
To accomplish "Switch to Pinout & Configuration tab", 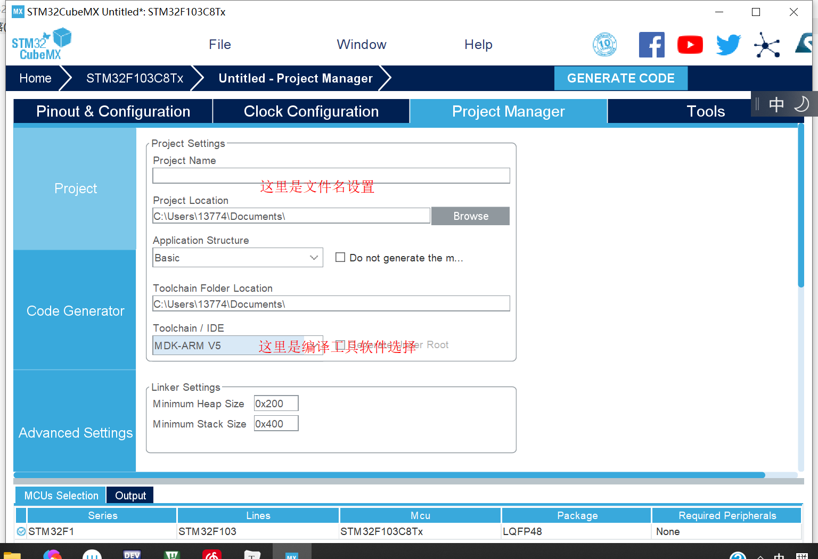I will tap(113, 111).
